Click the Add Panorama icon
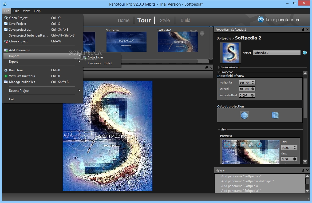 pos(6,50)
